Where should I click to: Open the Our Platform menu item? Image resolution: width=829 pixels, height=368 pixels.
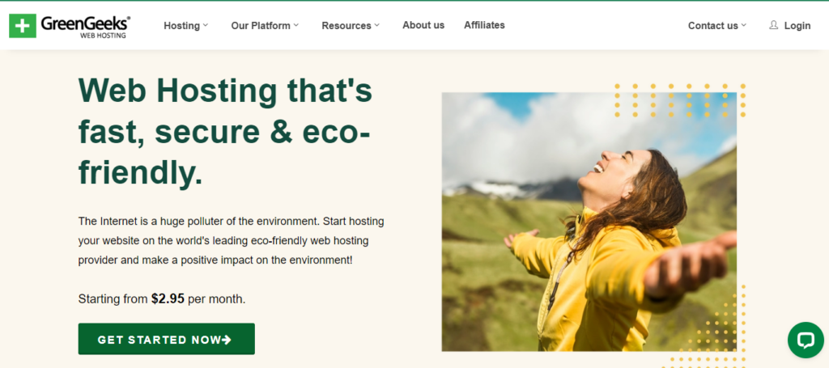tap(260, 25)
